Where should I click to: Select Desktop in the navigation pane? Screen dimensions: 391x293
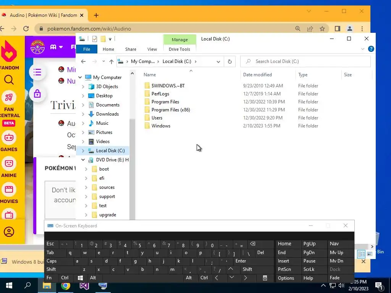(x=104, y=96)
